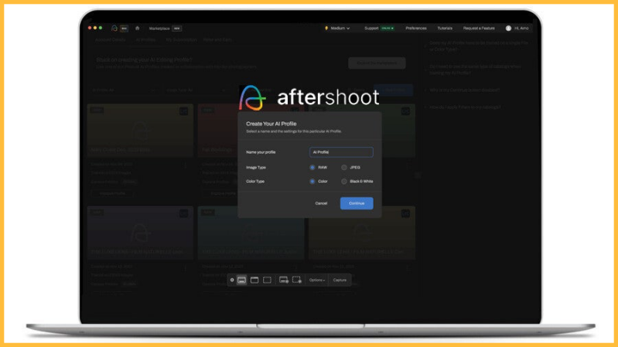Switch to the AI Profiles tab
Image resolution: width=618 pixels, height=347 pixels.
pyautogui.click(x=145, y=39)
